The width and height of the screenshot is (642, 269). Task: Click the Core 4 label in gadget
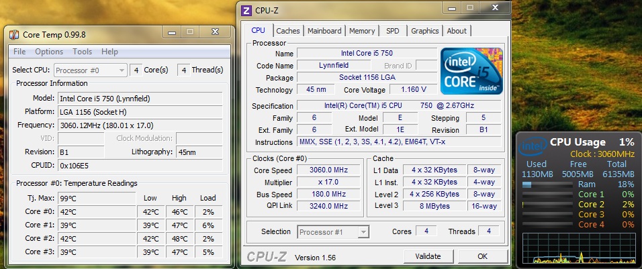pyautogui.click(x=591, y=225)
